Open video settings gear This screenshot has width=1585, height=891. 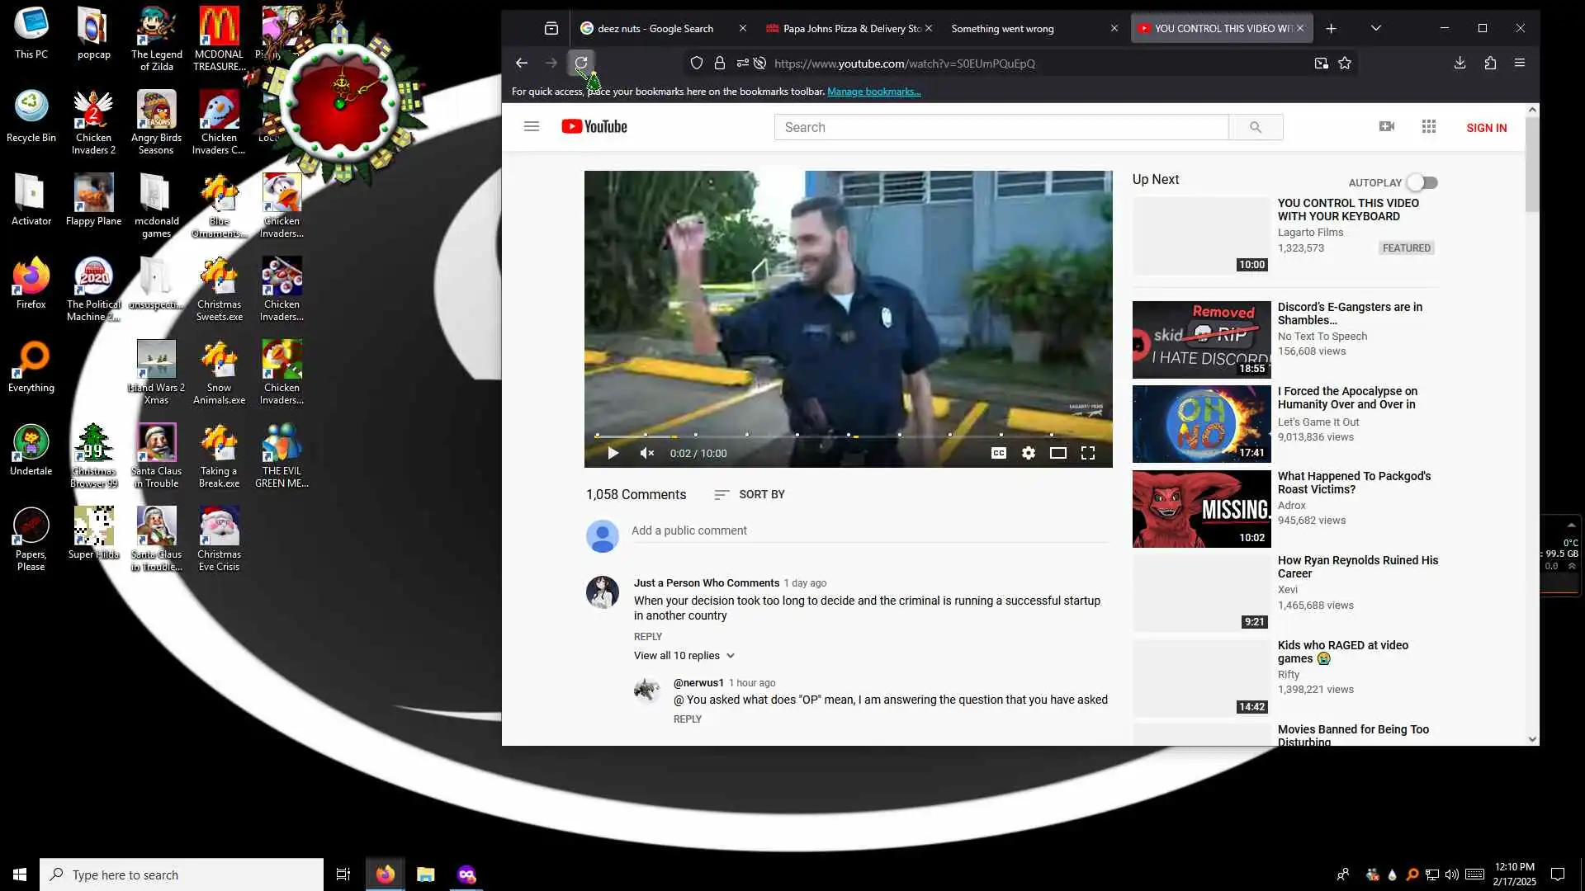click(x=1028, y=453)
